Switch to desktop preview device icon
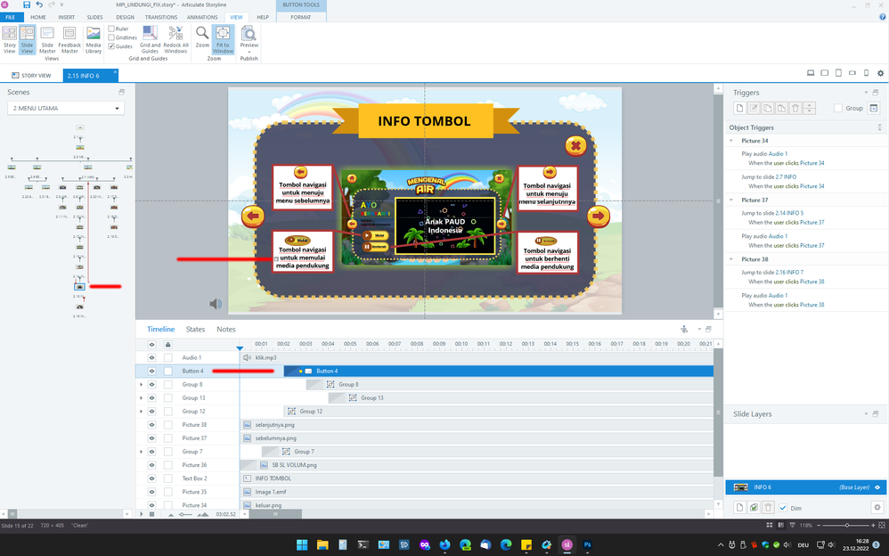 pyautogui.click(x=811, y=73)
